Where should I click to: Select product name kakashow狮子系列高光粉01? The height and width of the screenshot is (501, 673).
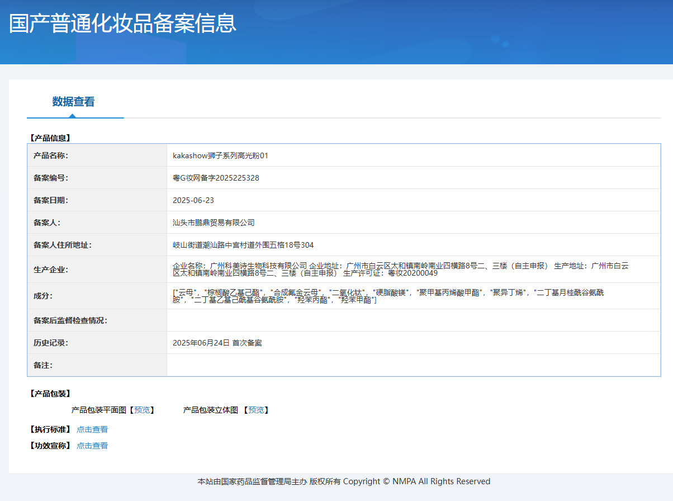[220, 155]
